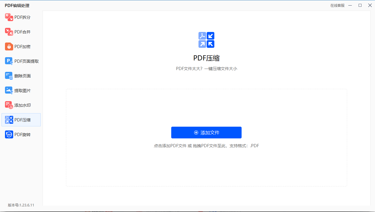This screenshot has height=212, width=375.
Task: Click the dashed file drop area
Action: 206,138
